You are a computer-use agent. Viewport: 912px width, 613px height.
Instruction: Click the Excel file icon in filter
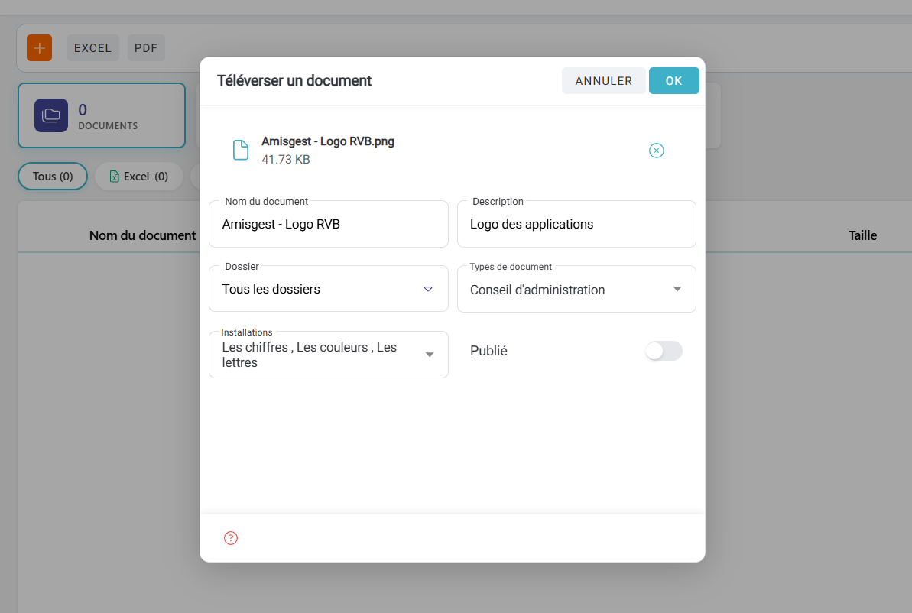[115, 177]
